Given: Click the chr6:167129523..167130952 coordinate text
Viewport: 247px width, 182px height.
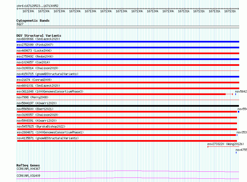Looking at the screenshot, I should click(37, 6).
